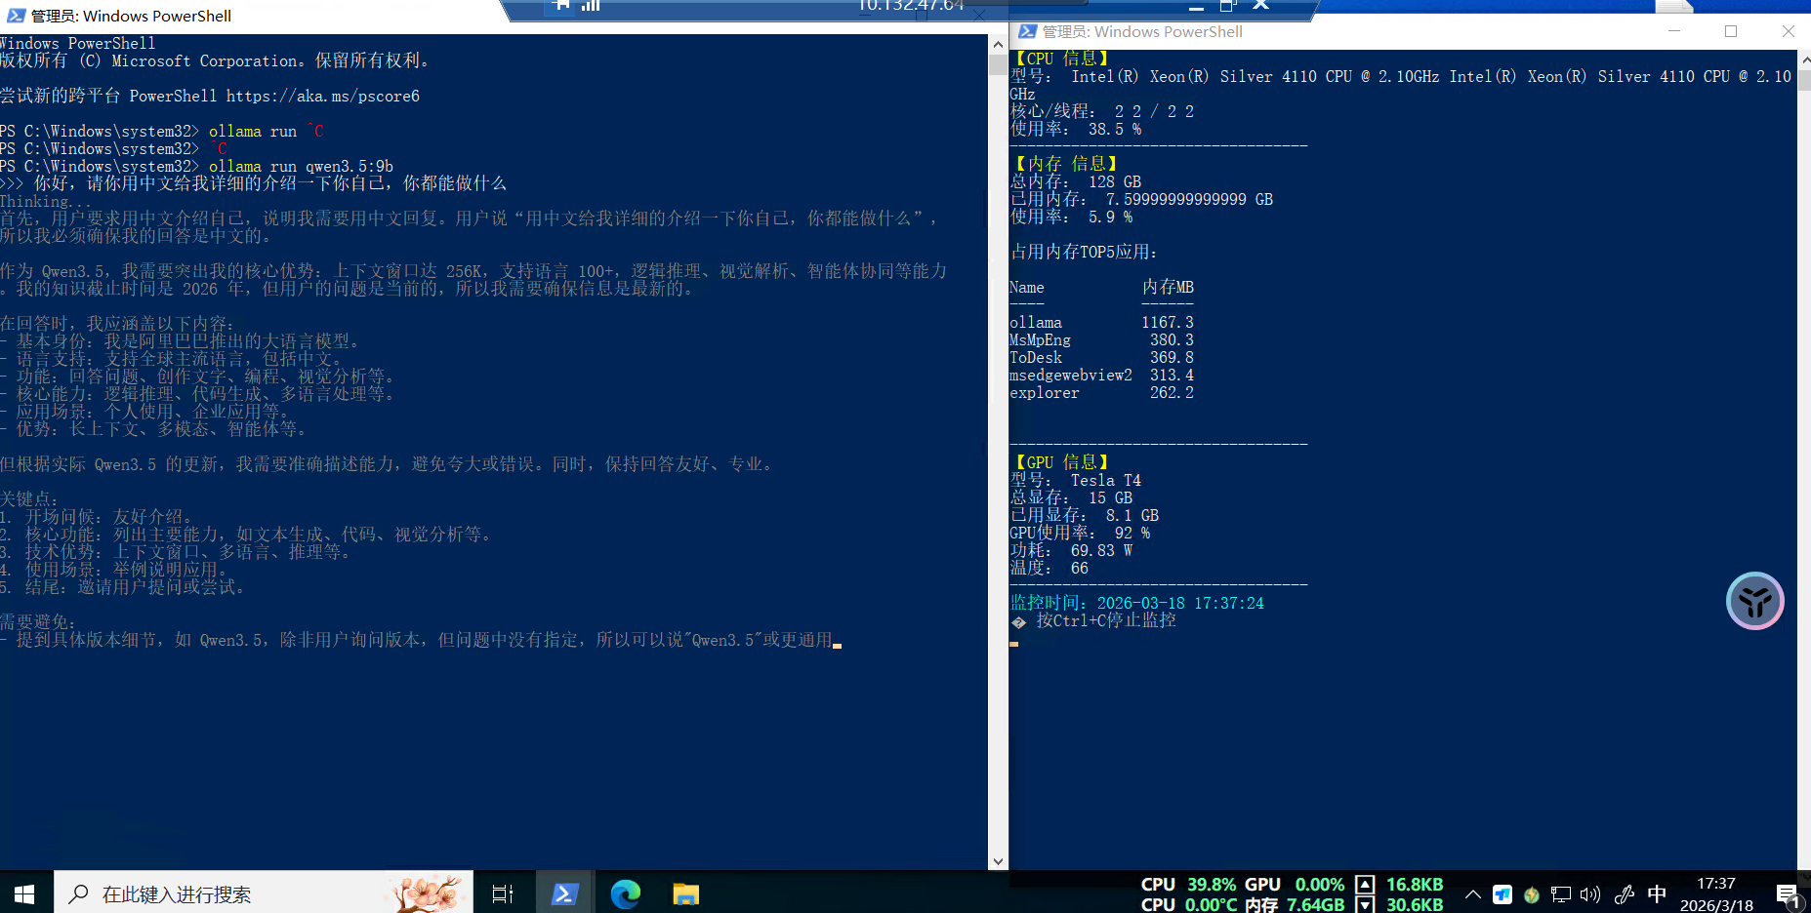Click the left PowerShell window title icon
The height and width of the screenshot is (913, 1811).
tap(16, 16)
